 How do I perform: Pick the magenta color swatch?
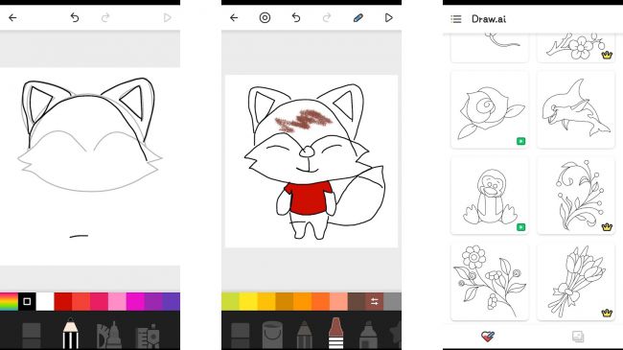[135, 301]
